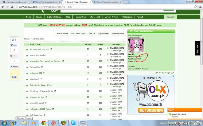Screen dimensions: 203x126
Task: Select the Careers / Jobs navigation item
Action: point(111,17)
